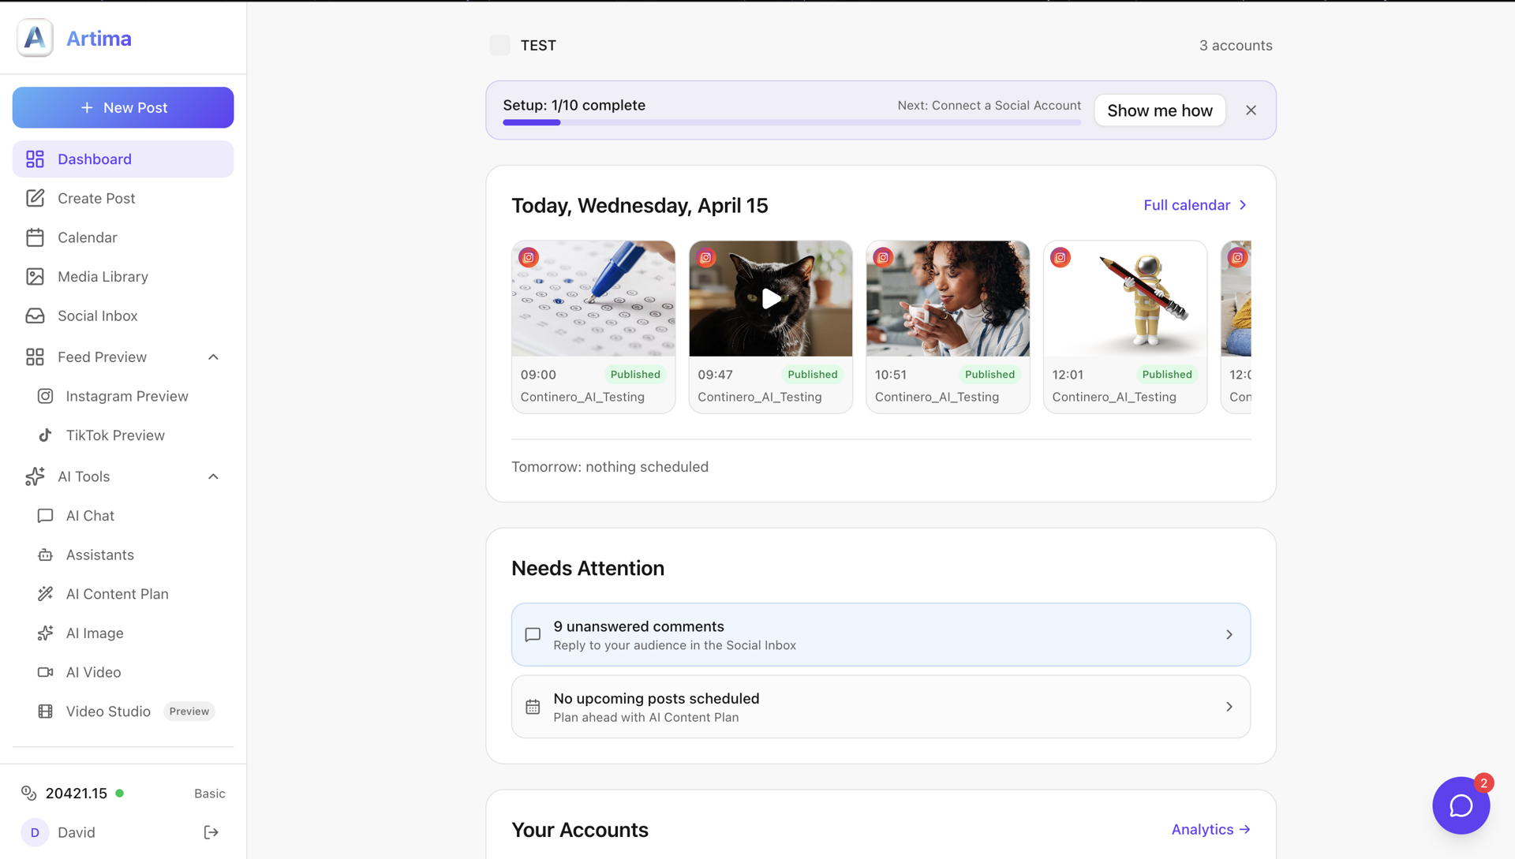Open the chat support bubble icon
The height and width of the screenshot is (859, 1515).
(x=1461, y=805)
